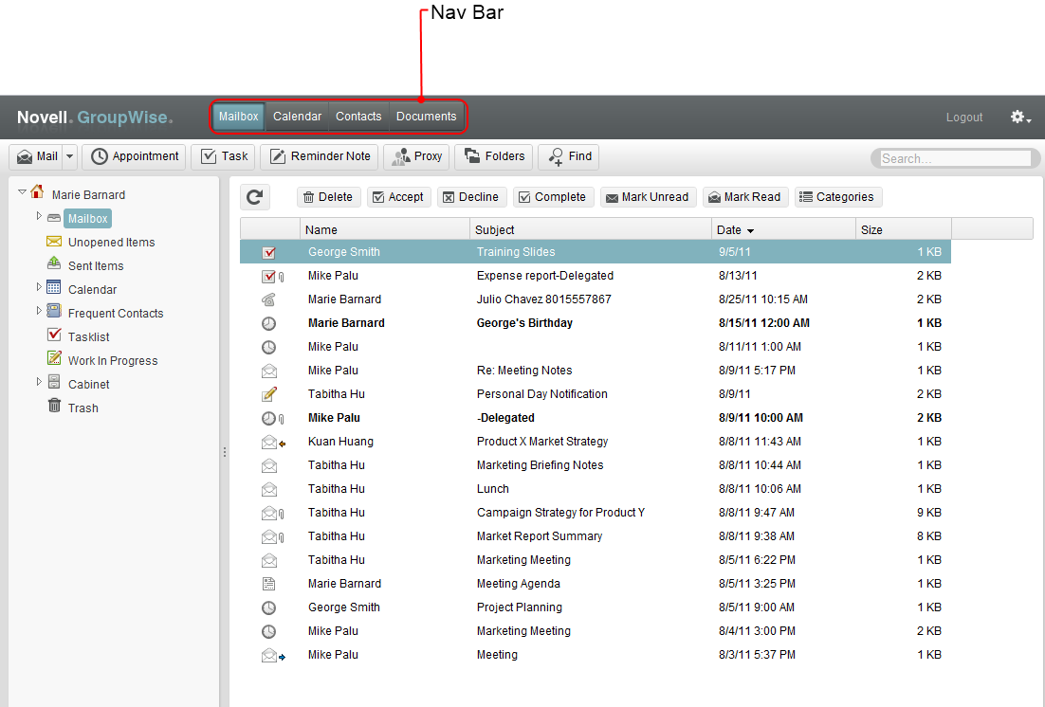
Task: Click envelope icon for Lunch message
Action: coord(268,490)
